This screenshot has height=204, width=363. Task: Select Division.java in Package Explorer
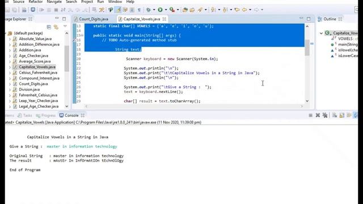29,90
